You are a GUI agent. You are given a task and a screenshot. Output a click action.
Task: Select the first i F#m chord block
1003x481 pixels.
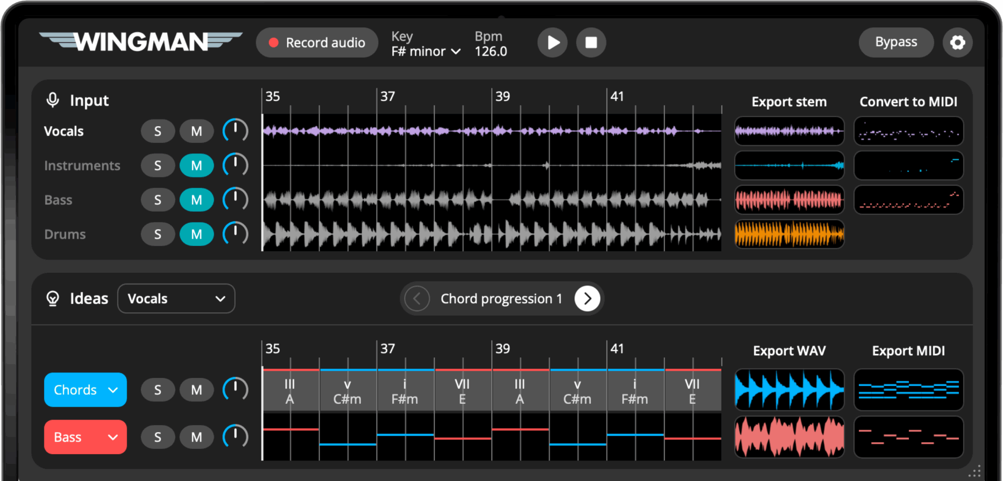[x=406, y=391]
